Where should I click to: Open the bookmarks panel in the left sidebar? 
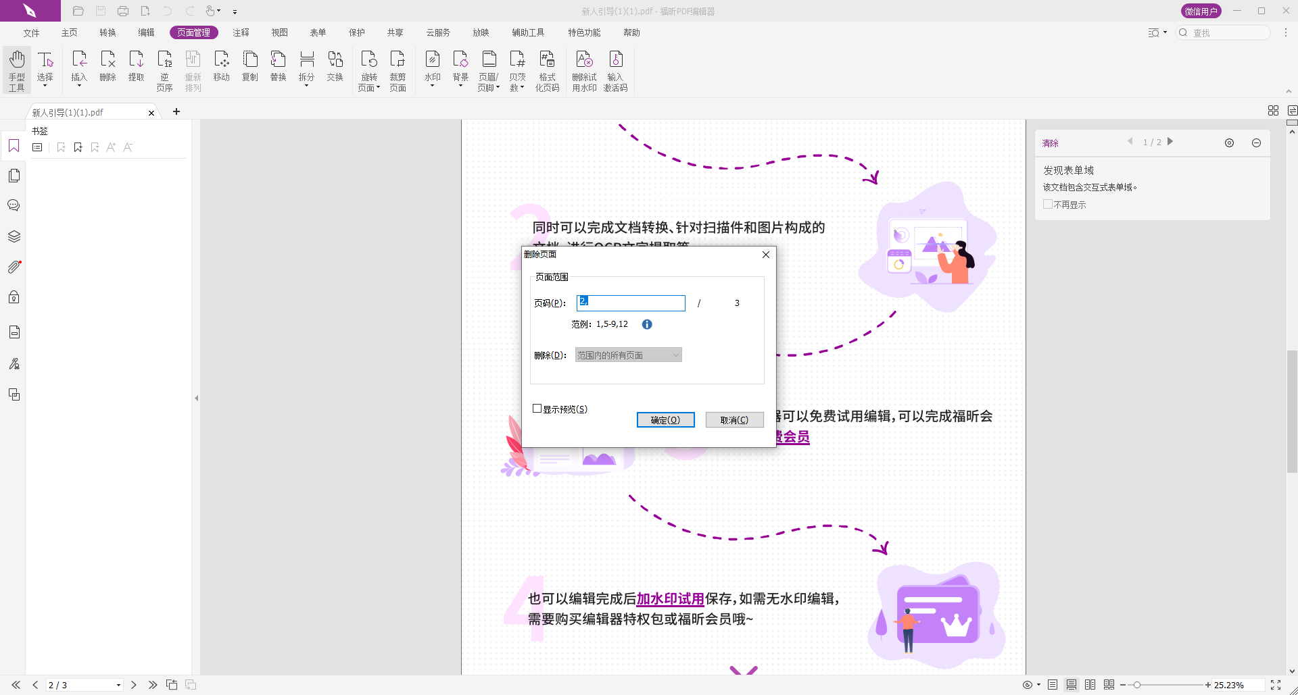[14, 146]
